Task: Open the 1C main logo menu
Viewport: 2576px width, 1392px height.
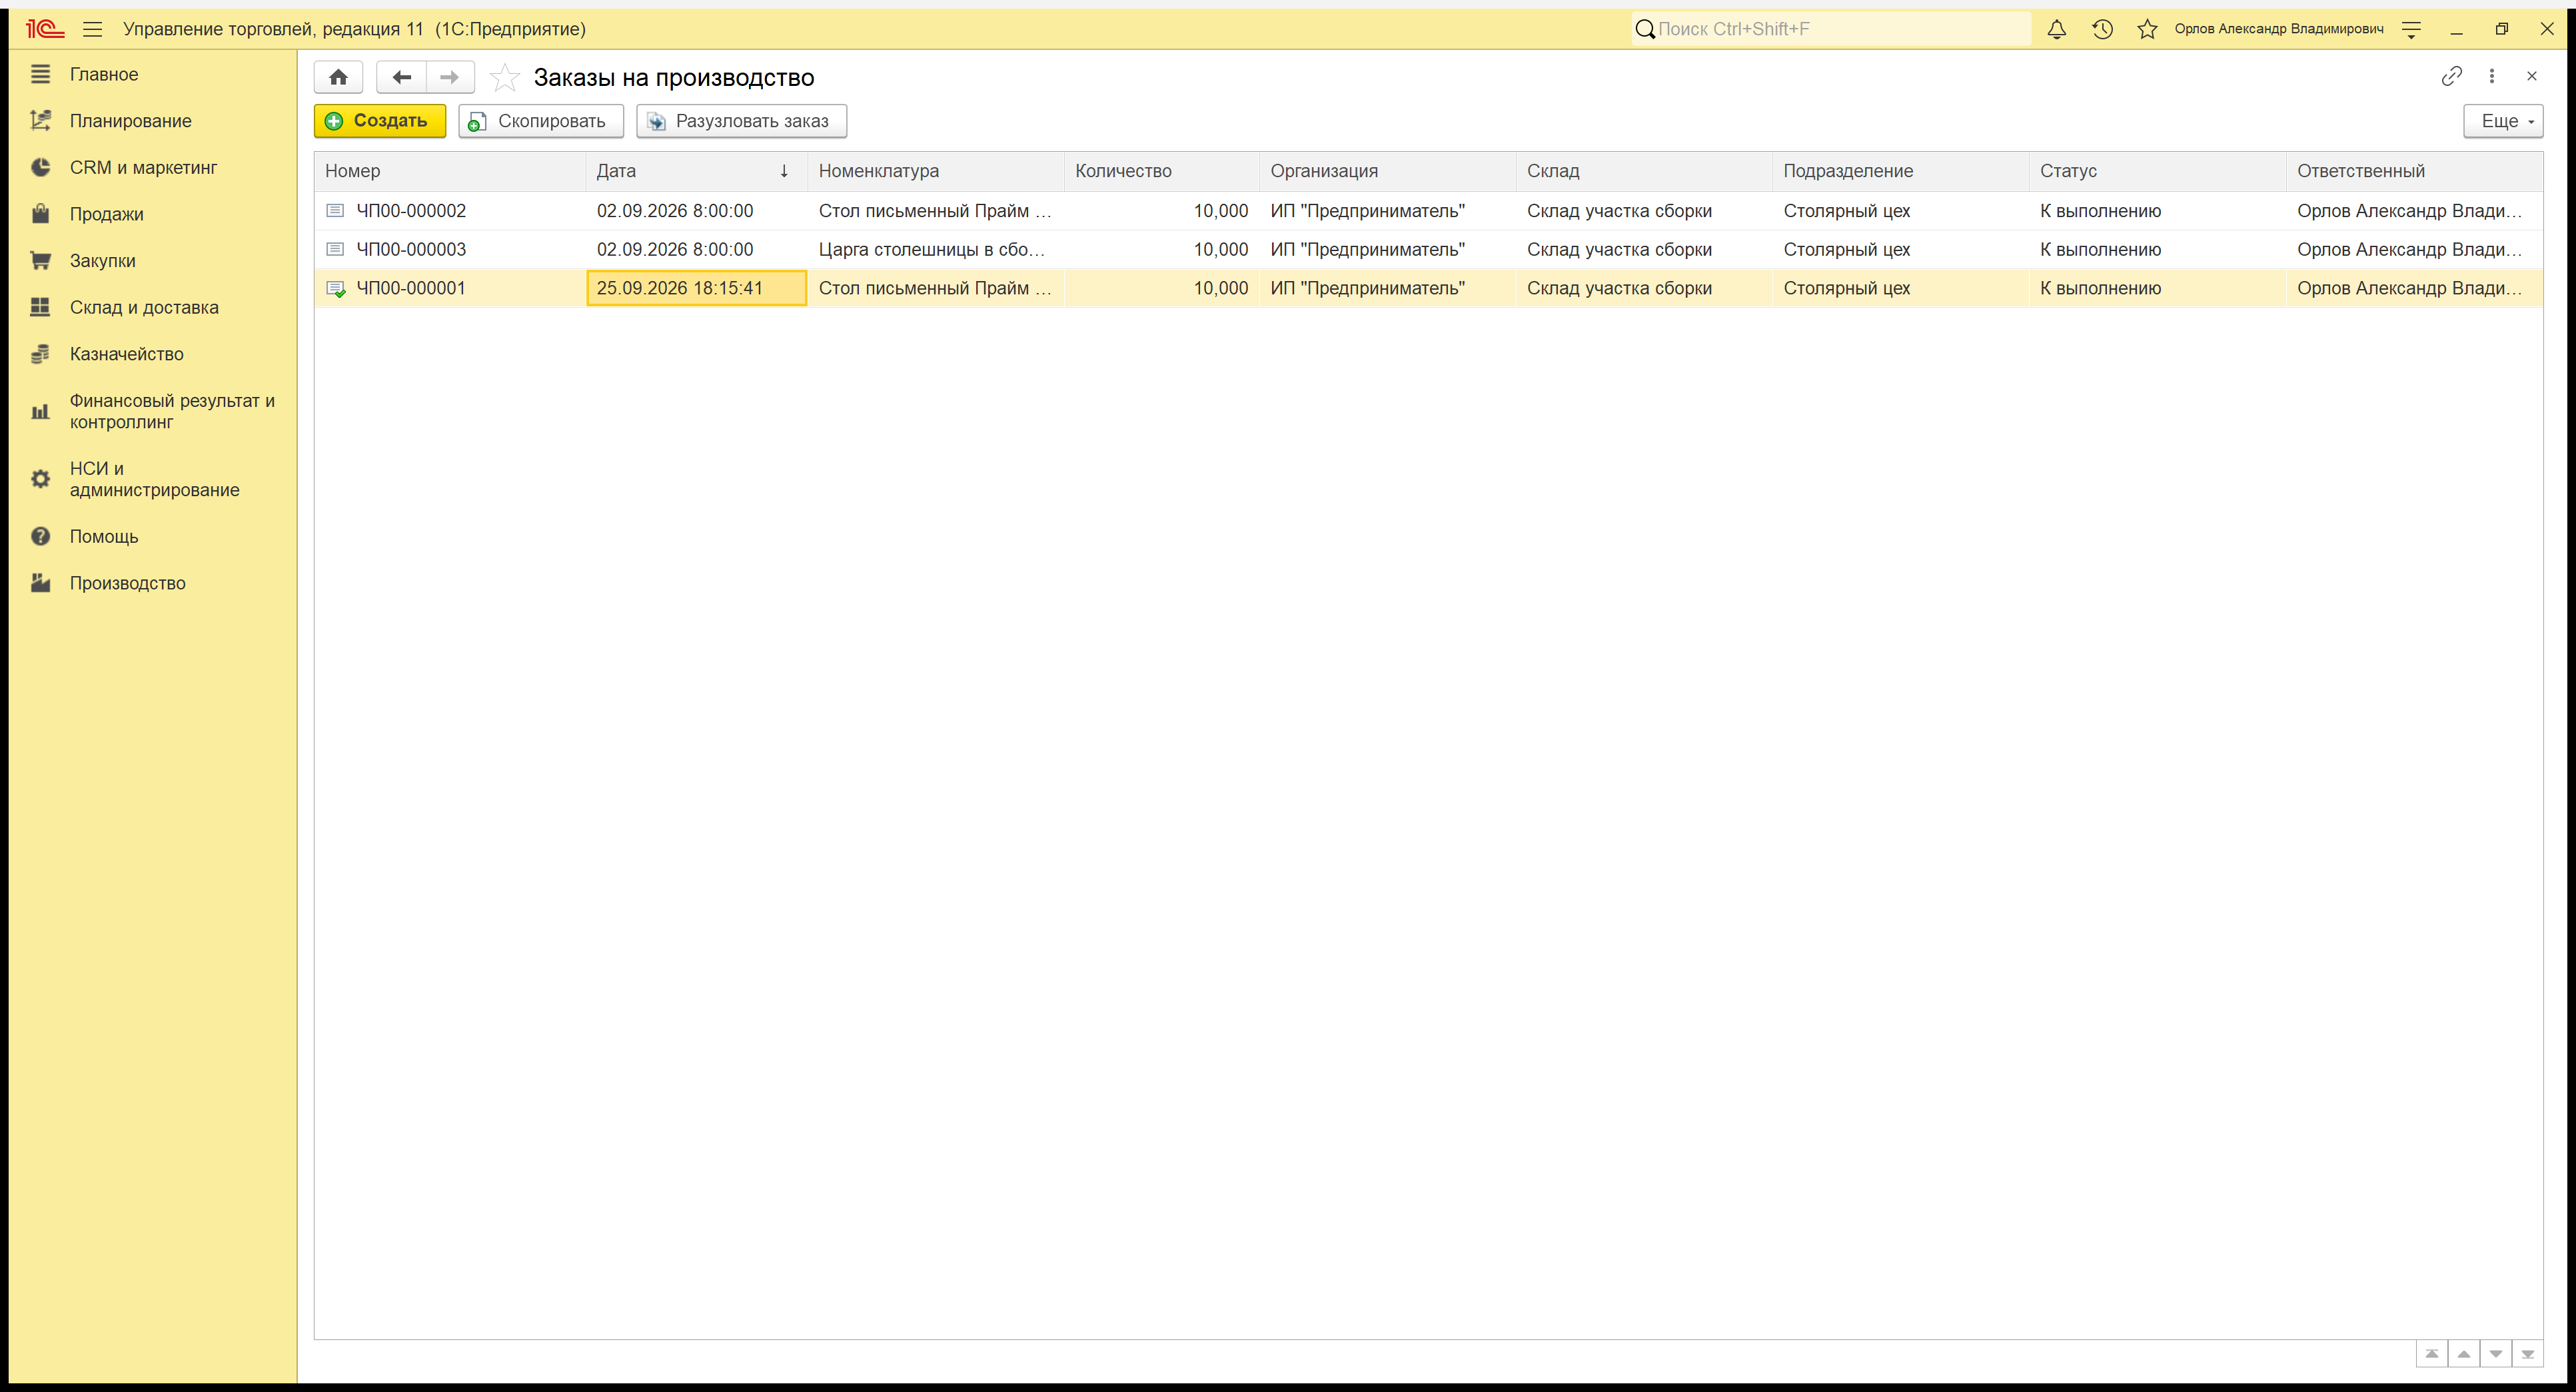Action: [x=45, y=29]
